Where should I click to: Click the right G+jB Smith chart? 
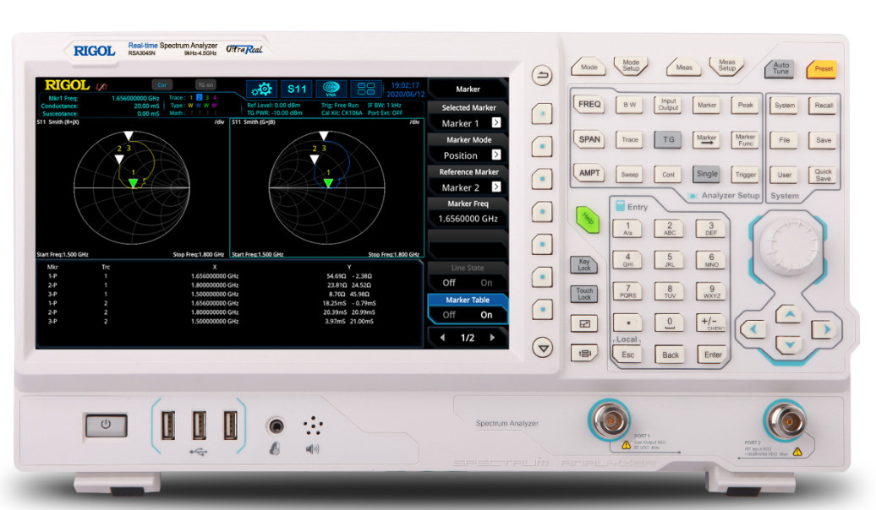327,187
